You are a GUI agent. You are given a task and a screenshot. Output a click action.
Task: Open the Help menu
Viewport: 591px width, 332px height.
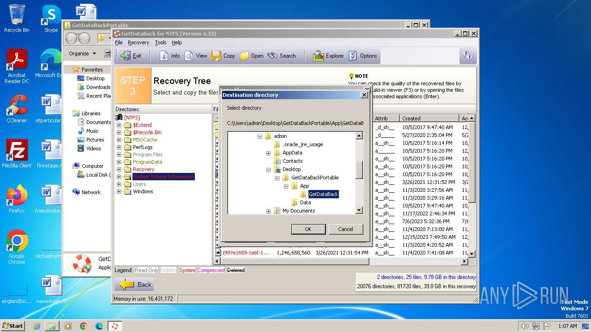coord(177,42)
